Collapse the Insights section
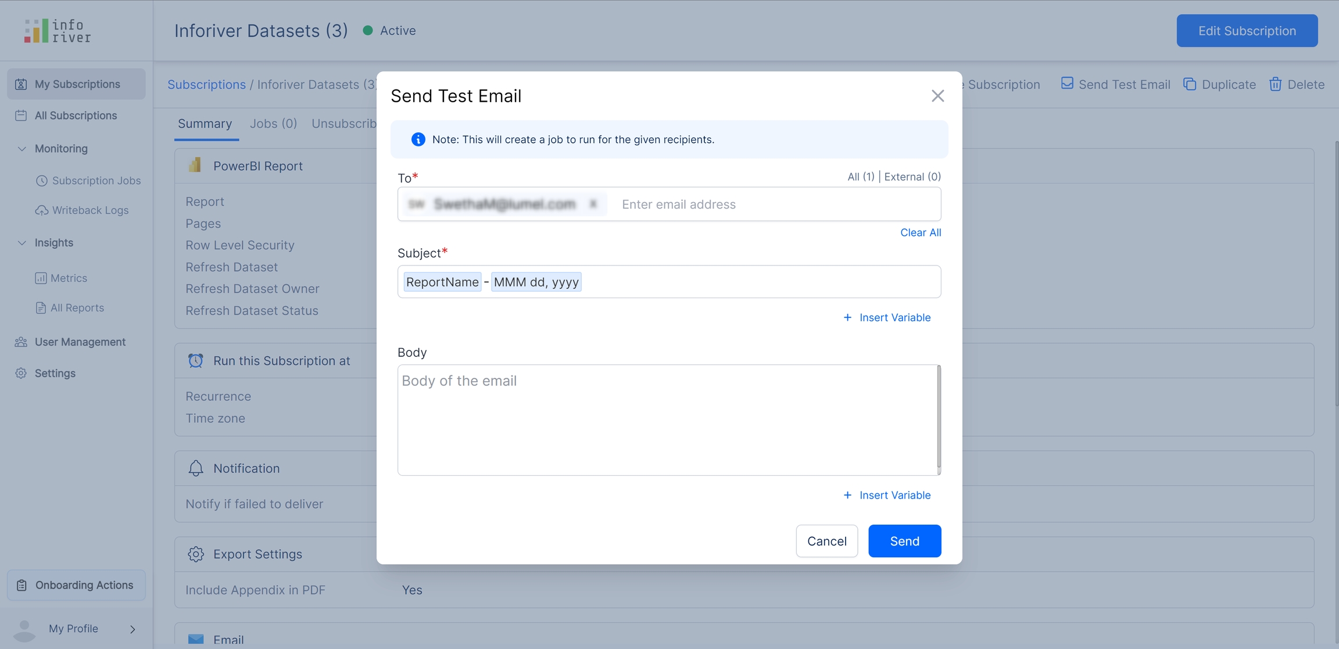Screen dimensions: 1339x649 (x=22, y=243)
